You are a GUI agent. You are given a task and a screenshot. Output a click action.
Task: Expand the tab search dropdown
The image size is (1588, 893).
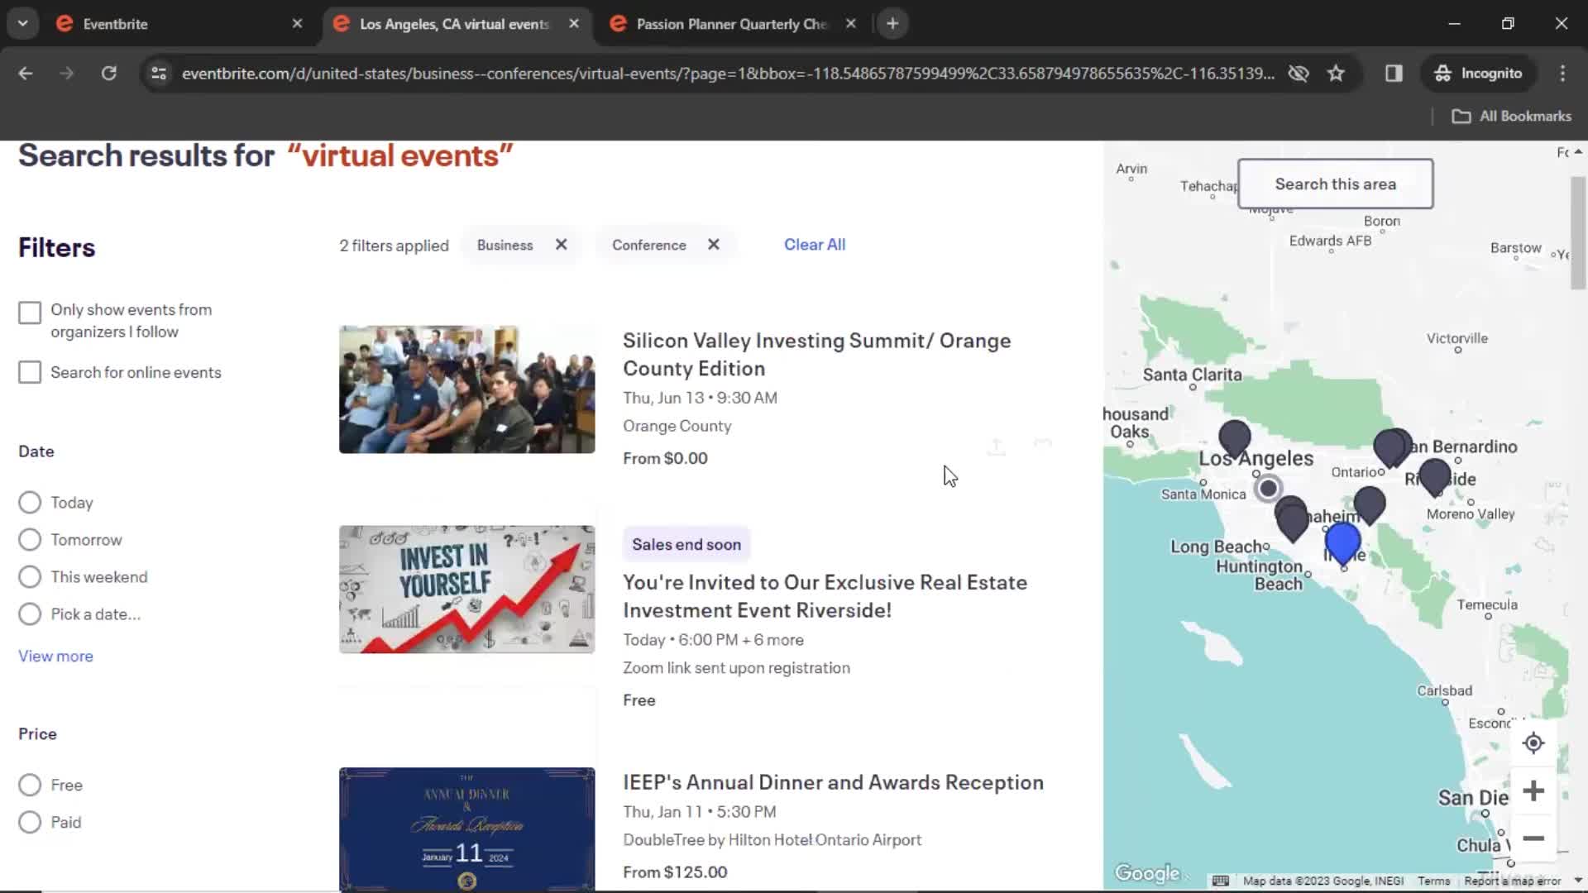23,24
